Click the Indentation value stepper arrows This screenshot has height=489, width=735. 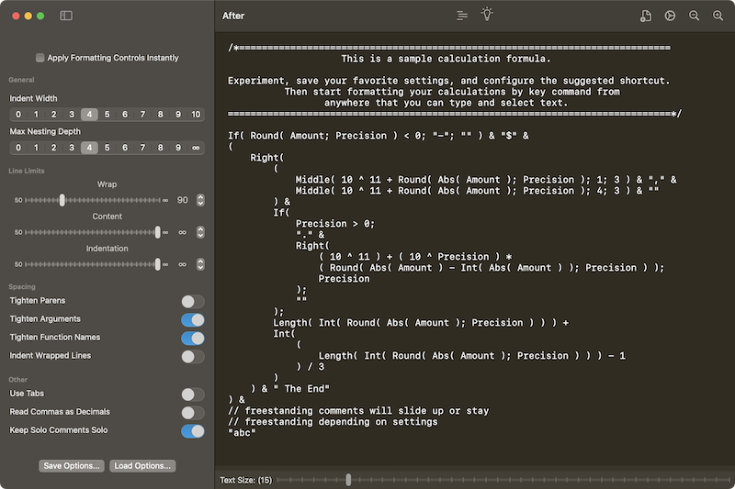pos(200,264)
